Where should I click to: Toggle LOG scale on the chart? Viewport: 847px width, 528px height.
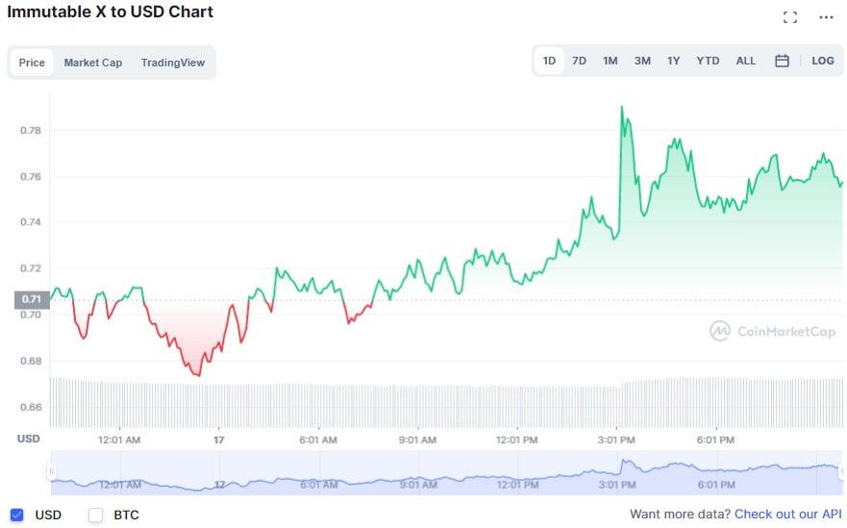click(x=823, y=61)
